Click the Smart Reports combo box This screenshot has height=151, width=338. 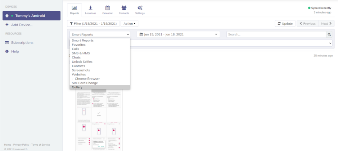[100, 34]
